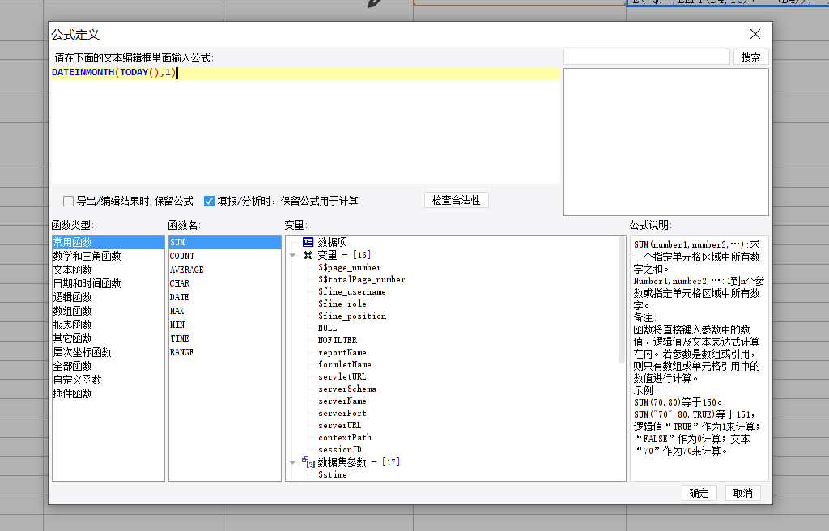
Task: Select 数学和三角函数 function category
Action: pyautogui.click(x=87, y=256)
